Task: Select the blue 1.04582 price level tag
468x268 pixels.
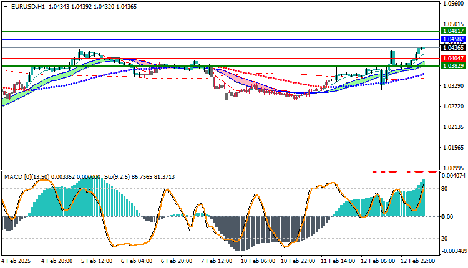Action: tap(453, 39)
